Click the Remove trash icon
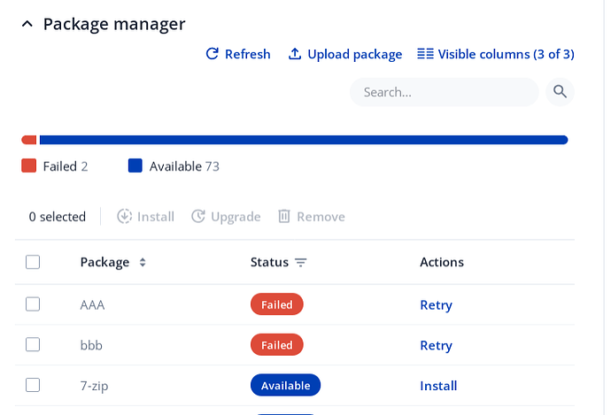This screenshot has width=611, height=415. coord(284,217)
